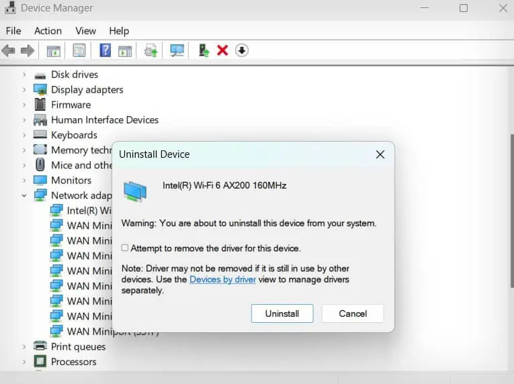Close the Uninstall Device dialog

(380, 154)
